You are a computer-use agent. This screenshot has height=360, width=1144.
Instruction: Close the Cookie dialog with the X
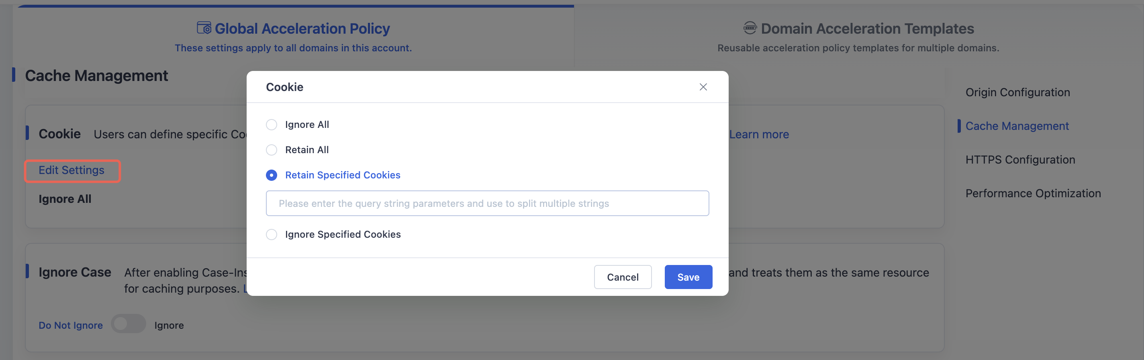coord(703,87)
